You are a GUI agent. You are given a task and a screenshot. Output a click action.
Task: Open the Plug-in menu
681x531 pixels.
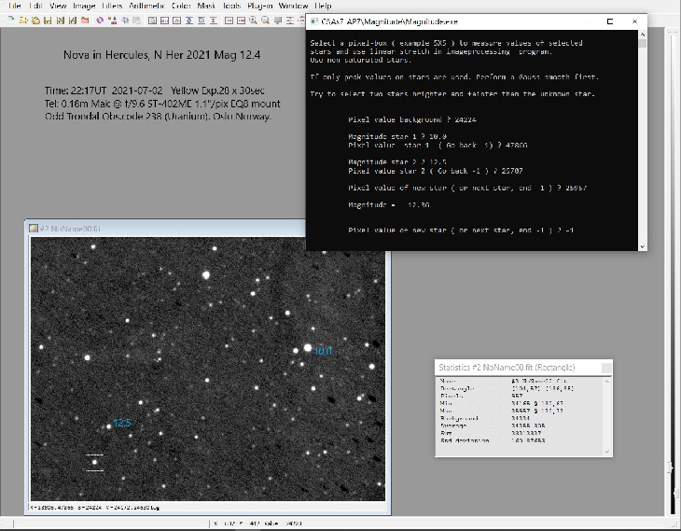coord(260,6)
